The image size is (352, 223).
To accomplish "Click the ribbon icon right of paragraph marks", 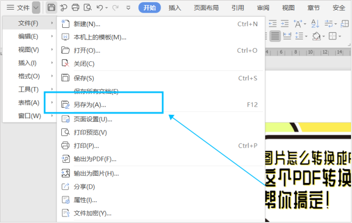I will click(x=344, y=24).
